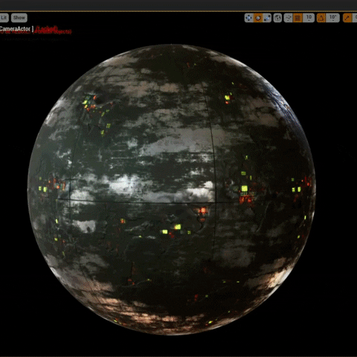
Task: Click the CameraActor pilot label
Action: coord(15,29)
